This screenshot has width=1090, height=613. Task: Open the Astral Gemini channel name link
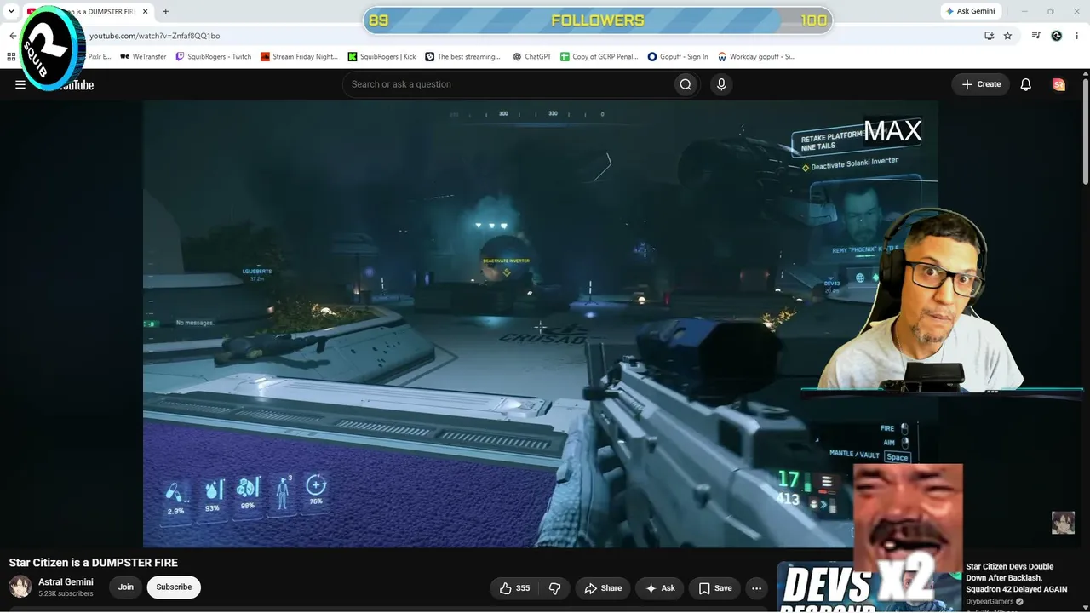[x=66, y=582]
